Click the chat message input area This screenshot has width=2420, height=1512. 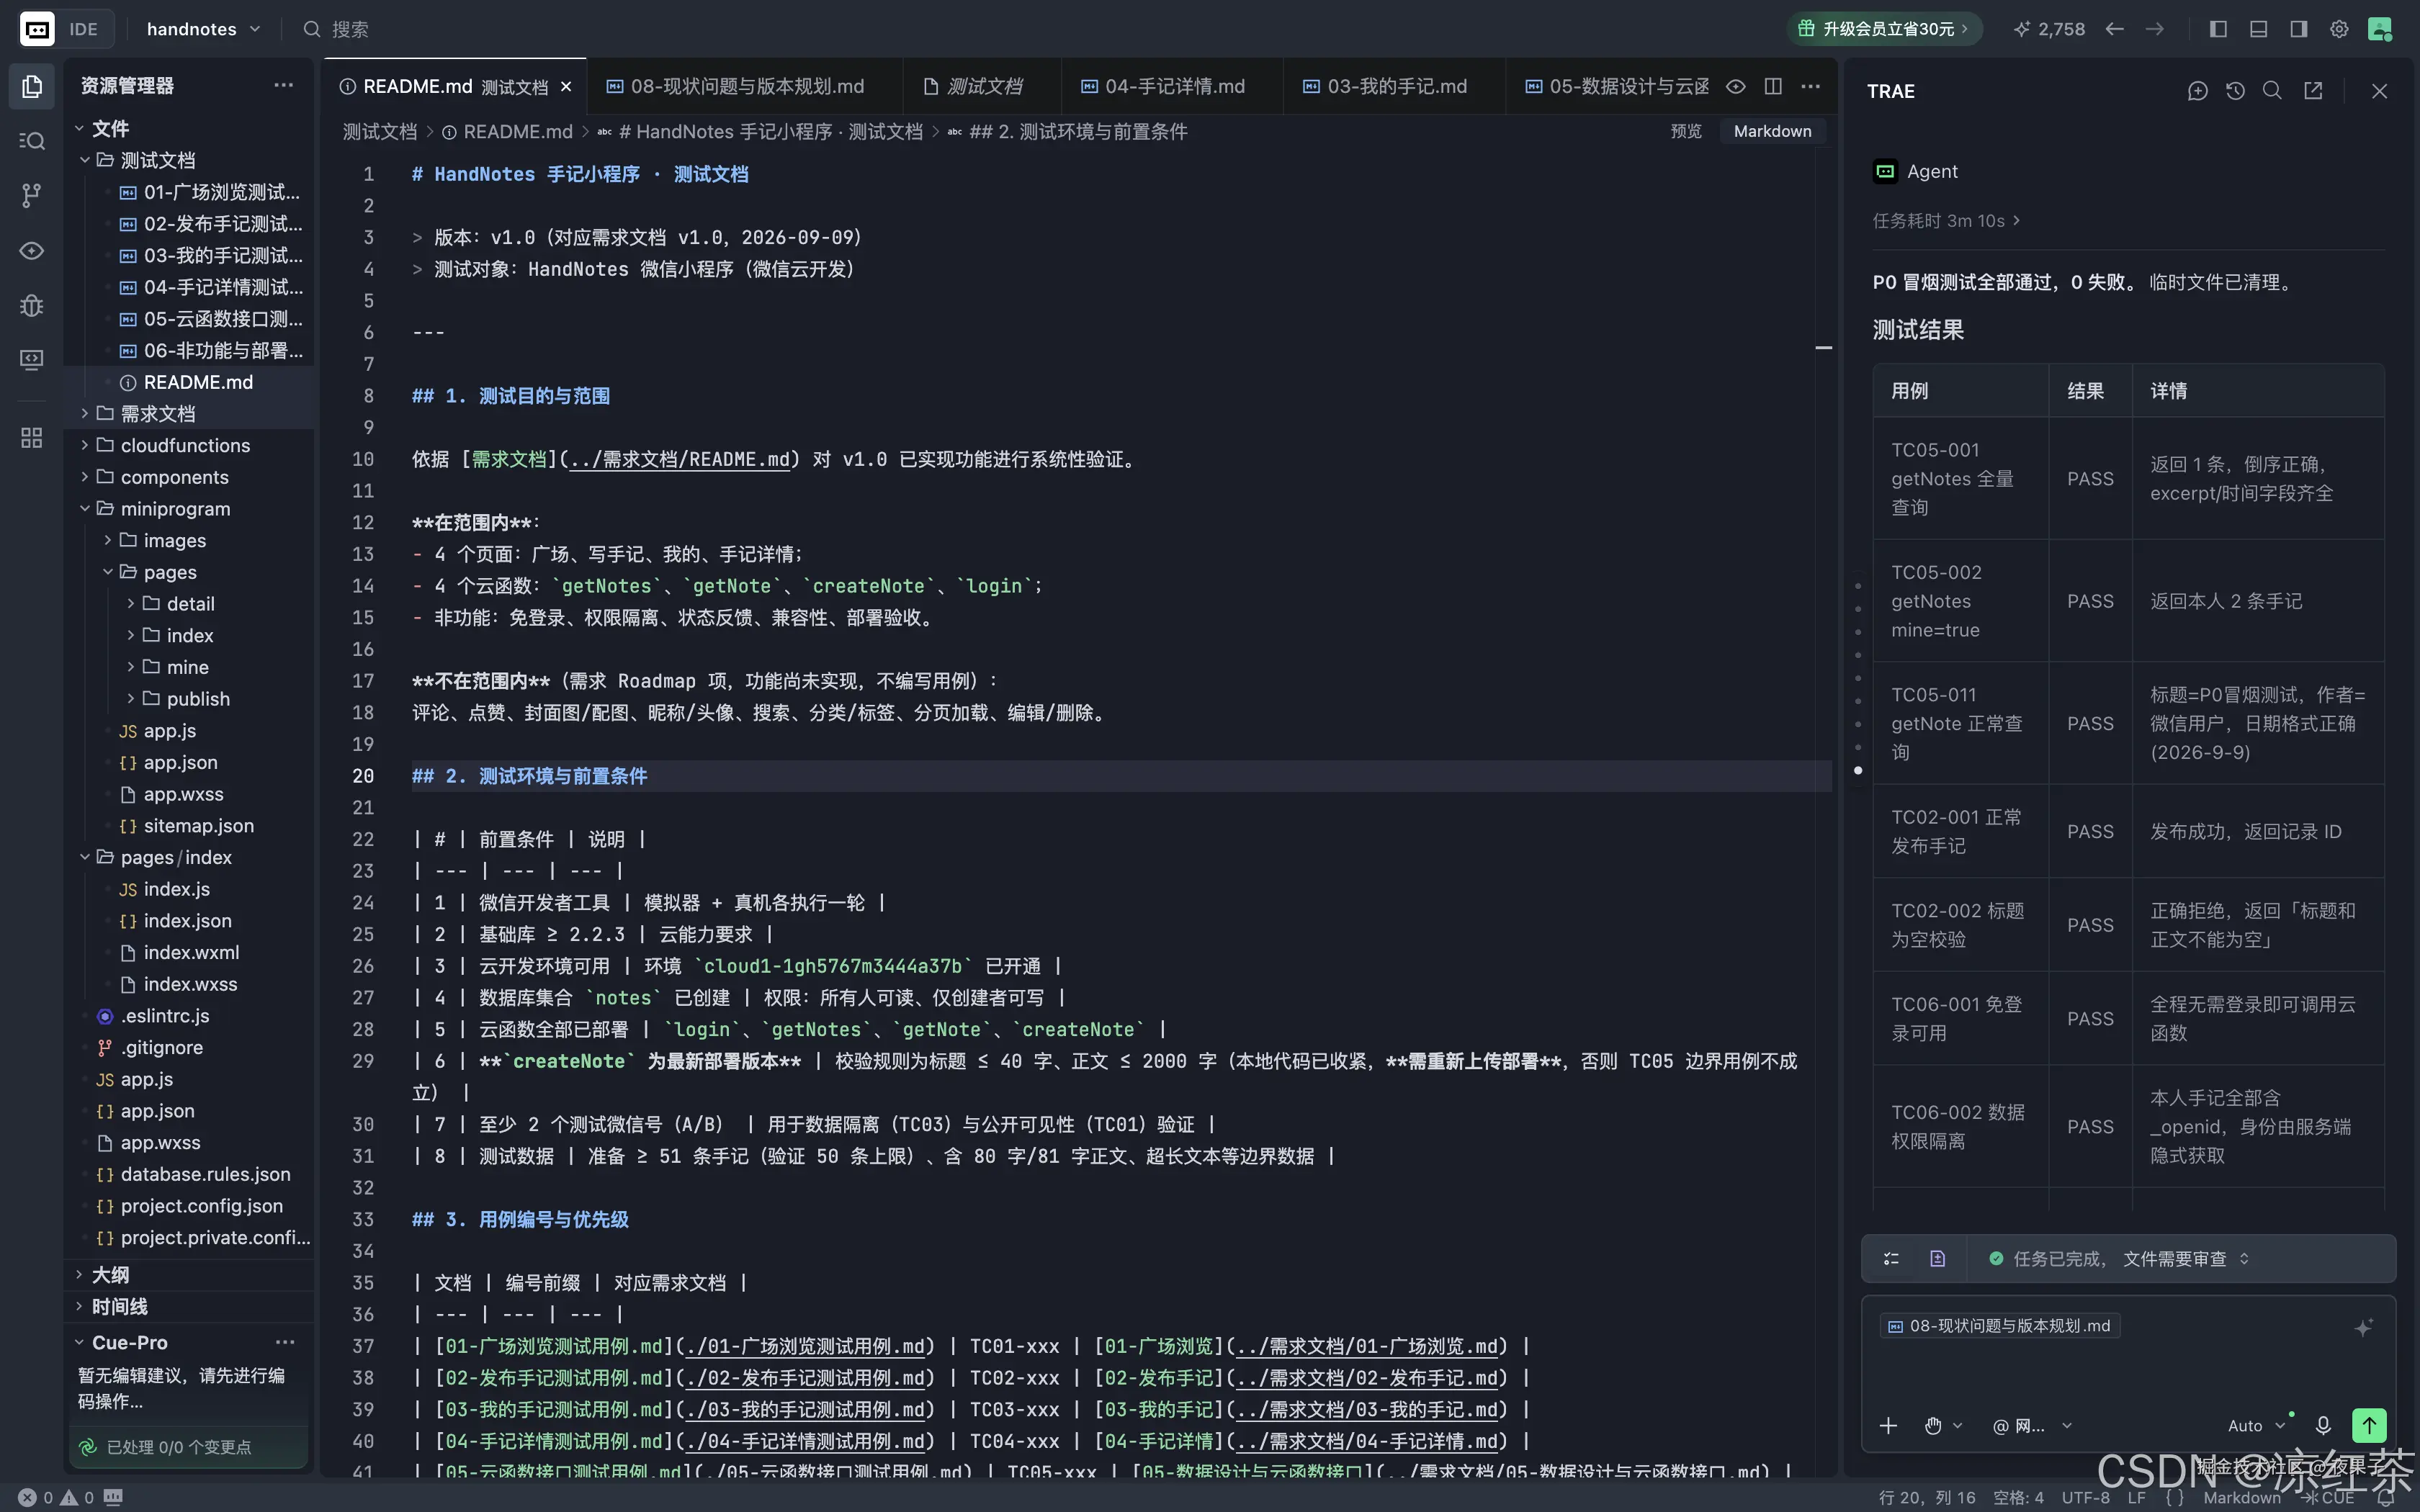coord(2128,1375)
